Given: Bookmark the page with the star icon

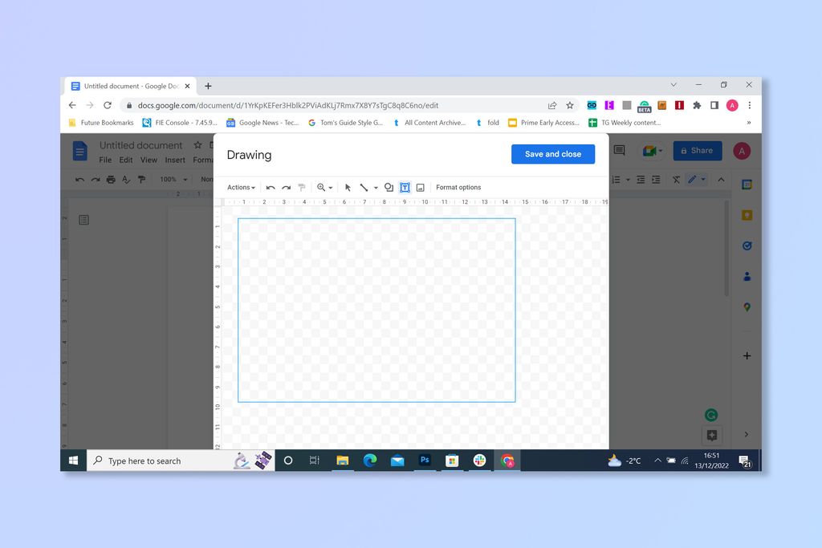Looking at the screenshot, I should (x=570, y=105).
